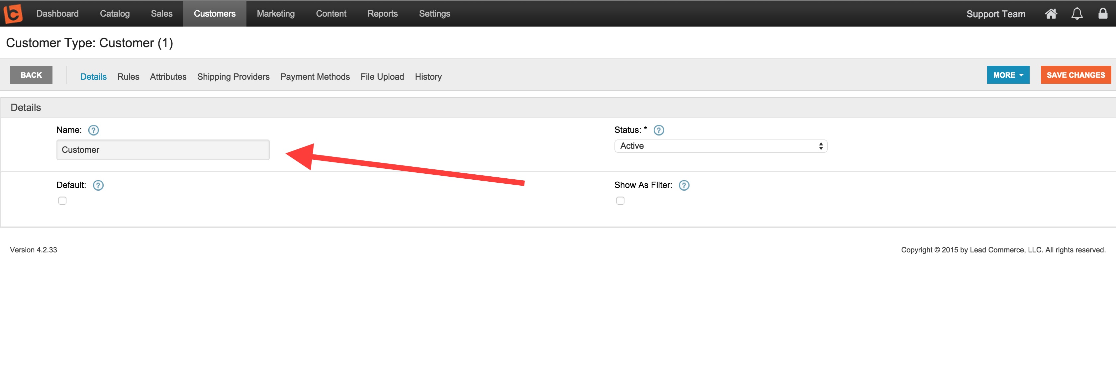Switch to the Attributes tab
The width and height of the screenshot is (1116, 366).
pyautogui.click(x=168, y=77)
